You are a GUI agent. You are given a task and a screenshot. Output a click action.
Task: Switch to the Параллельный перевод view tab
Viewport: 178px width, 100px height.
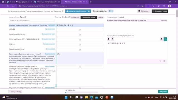point(89,17)
